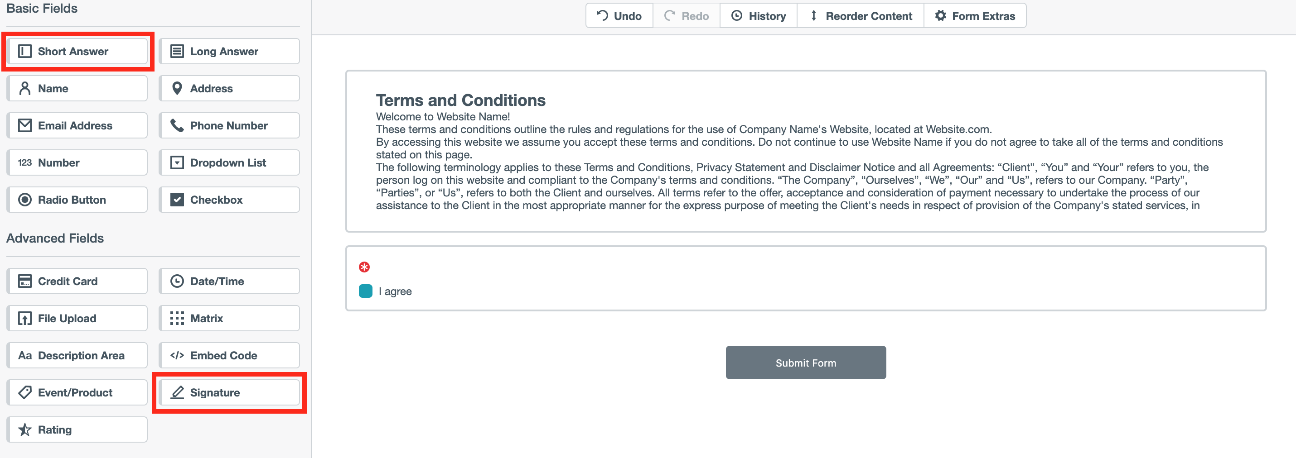Viewport: 1296px width, 458px height.
Task: Undo the last form change
Action: click(619, 16)
